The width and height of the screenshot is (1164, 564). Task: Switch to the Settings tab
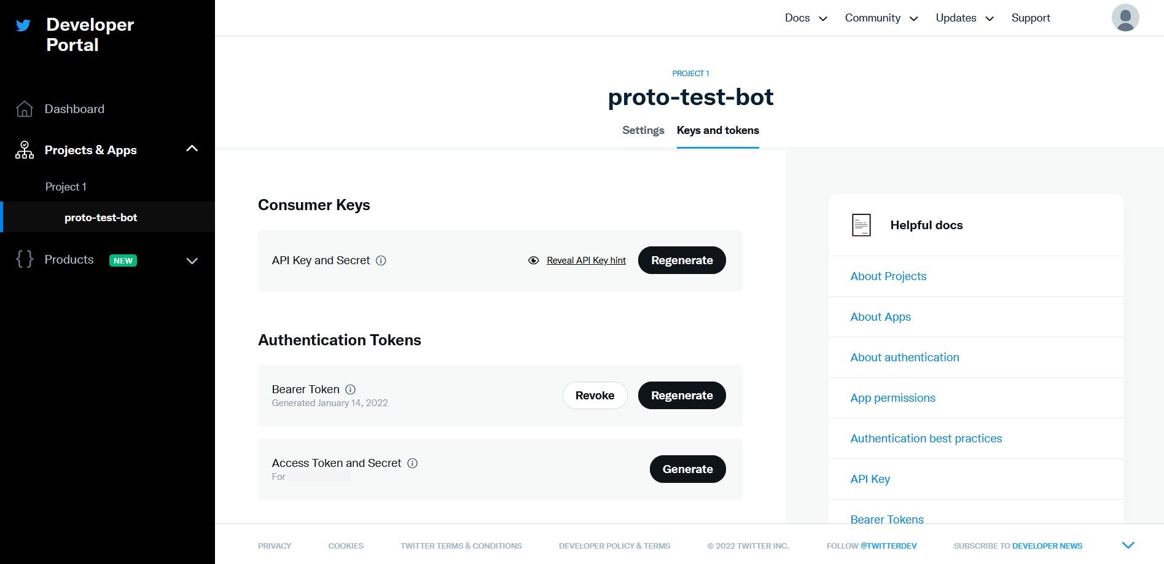coord(643,130)
